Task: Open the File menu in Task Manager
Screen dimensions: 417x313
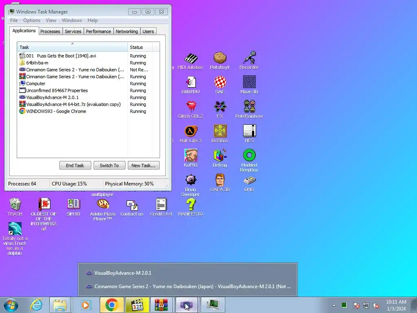Action: (14, 20)
